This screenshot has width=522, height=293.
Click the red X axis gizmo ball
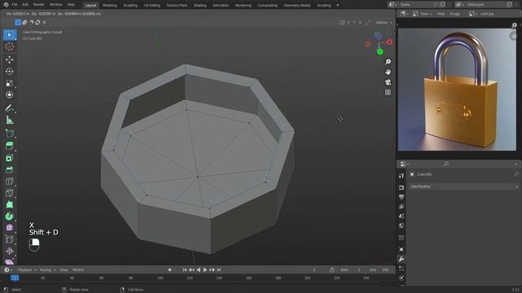click(389, 42)
